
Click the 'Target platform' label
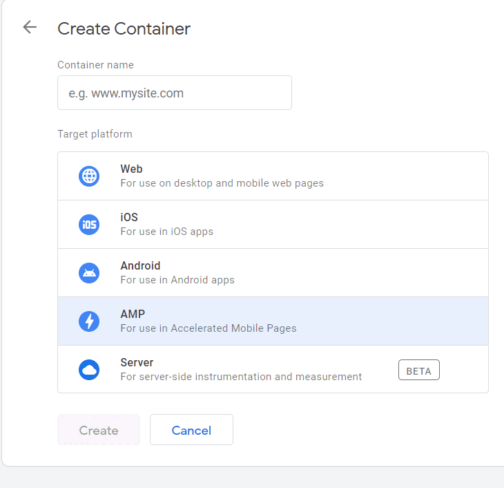click(x=95, y=134)
